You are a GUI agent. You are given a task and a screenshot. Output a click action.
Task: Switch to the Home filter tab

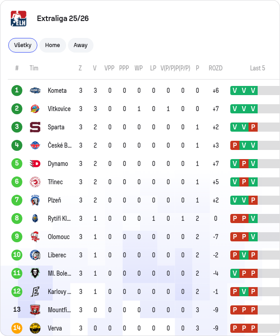[52, 45]
